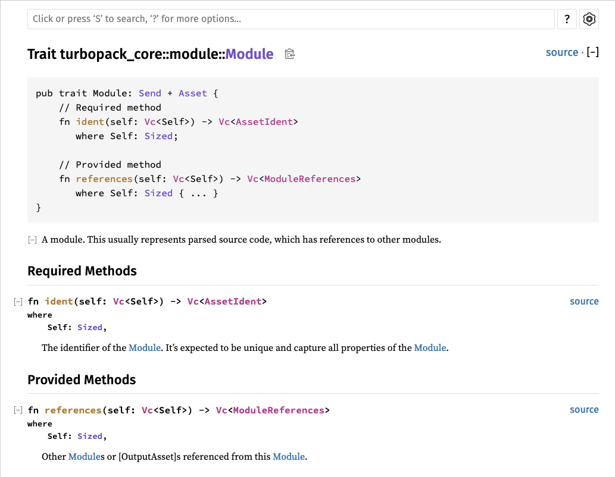Click the ident name under Required Methods
Viewport: 615px width, 477px height.
(x=59, y=302)
